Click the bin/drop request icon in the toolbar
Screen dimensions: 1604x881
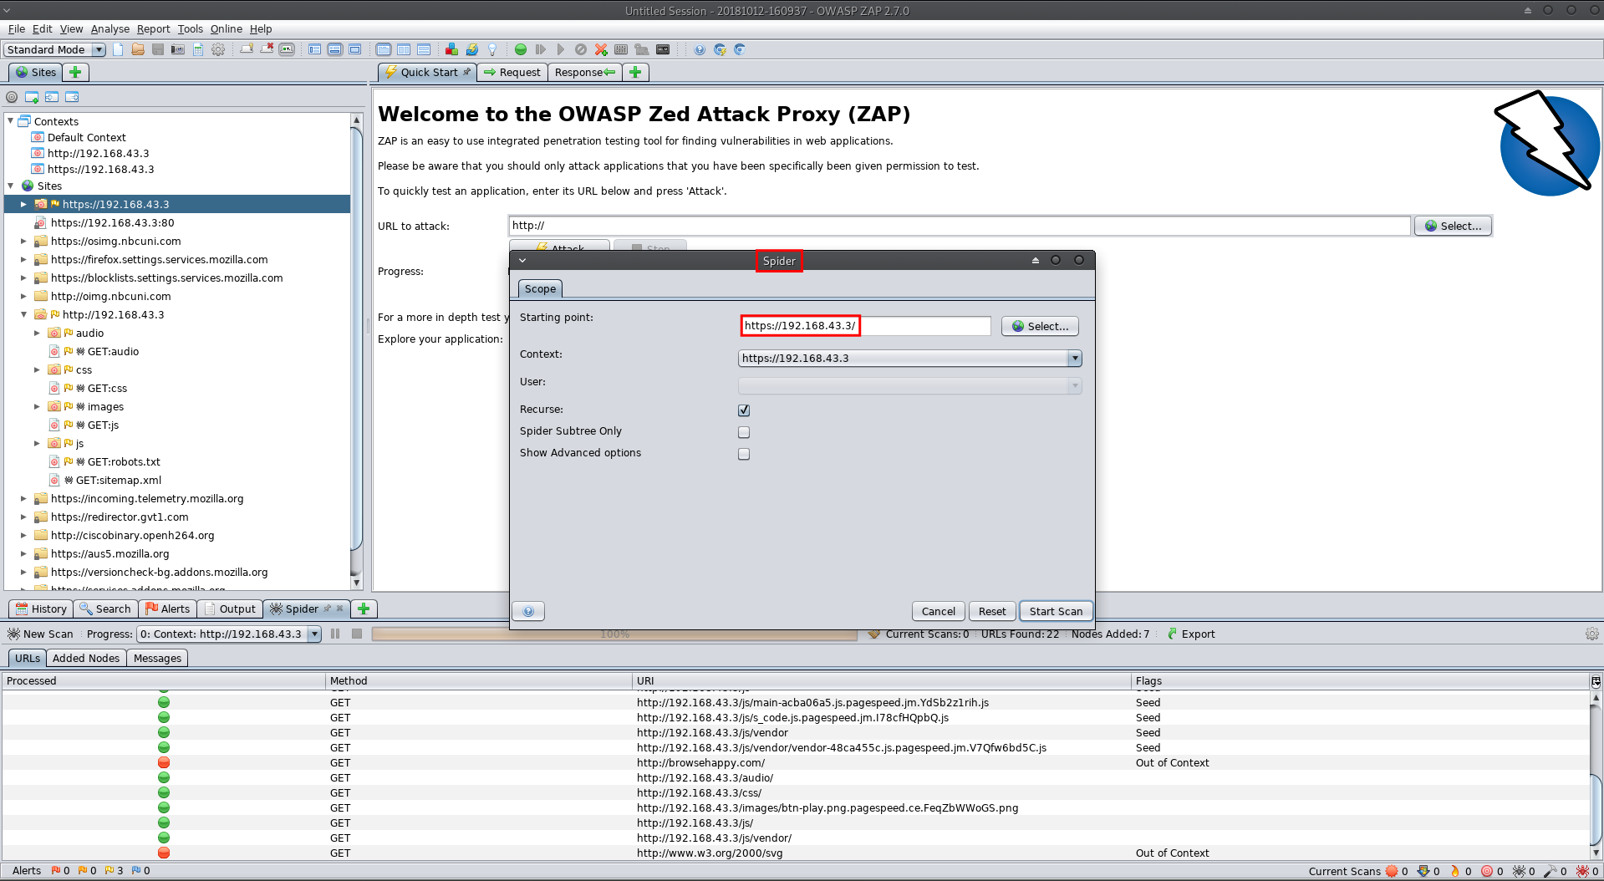(x=581, y=49)
